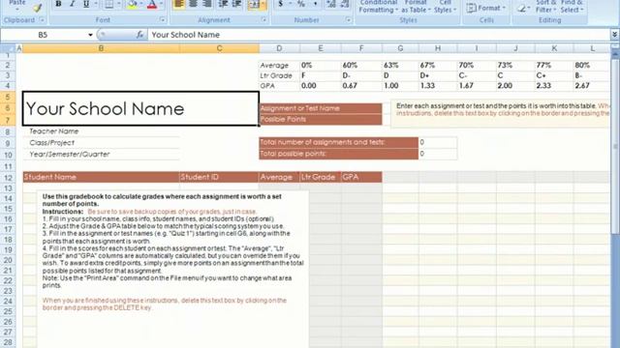Click the Student ID column header cell
Viewport: 620px width, 348px height.
219,177
